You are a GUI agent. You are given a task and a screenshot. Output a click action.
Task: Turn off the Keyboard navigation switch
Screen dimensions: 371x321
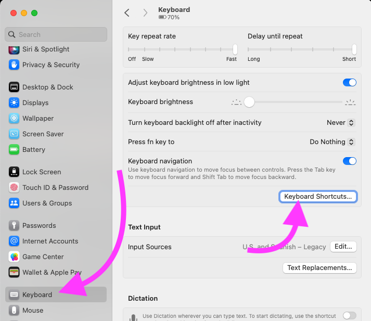349,161
